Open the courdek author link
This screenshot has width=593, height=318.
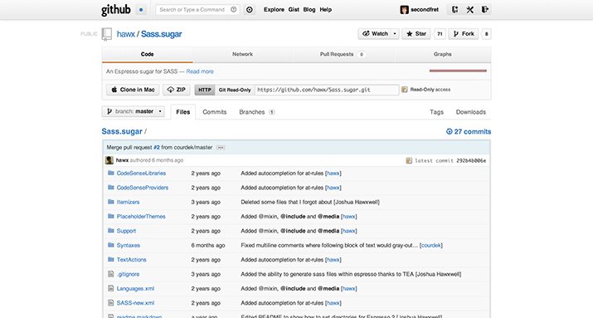430,245
